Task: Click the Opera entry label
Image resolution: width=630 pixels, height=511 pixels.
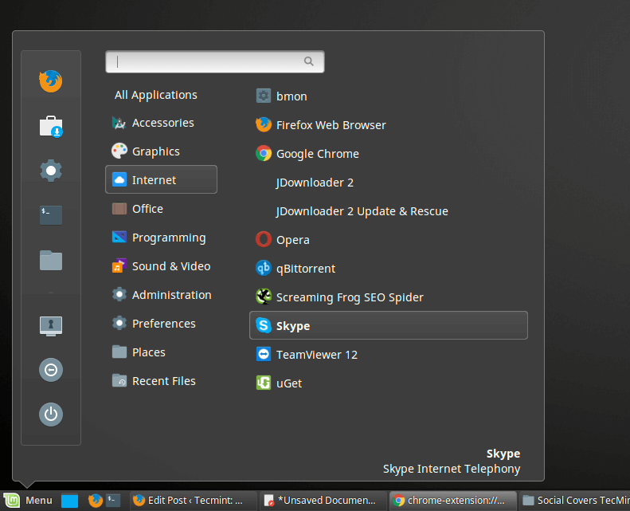Action: point(293,240)
